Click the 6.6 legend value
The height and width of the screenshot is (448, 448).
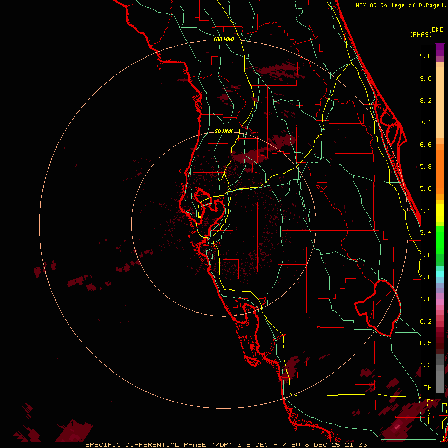click(x=426, y=144)
